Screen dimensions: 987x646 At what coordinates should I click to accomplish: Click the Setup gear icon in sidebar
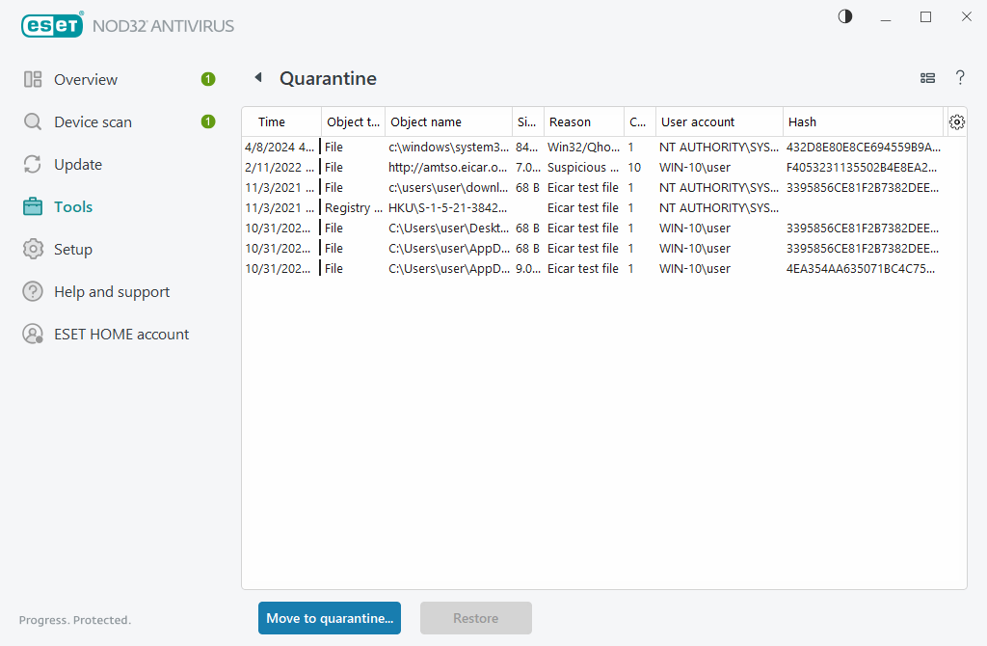(x=33, y=250)
